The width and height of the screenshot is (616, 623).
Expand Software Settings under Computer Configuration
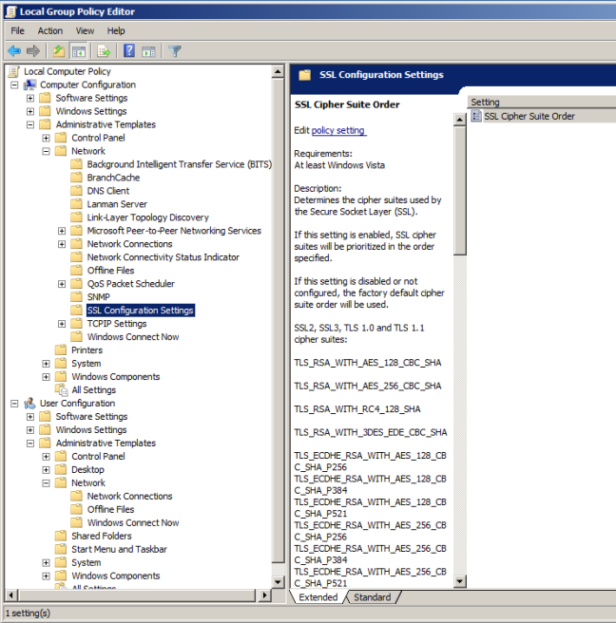click(x=30, y=98)
